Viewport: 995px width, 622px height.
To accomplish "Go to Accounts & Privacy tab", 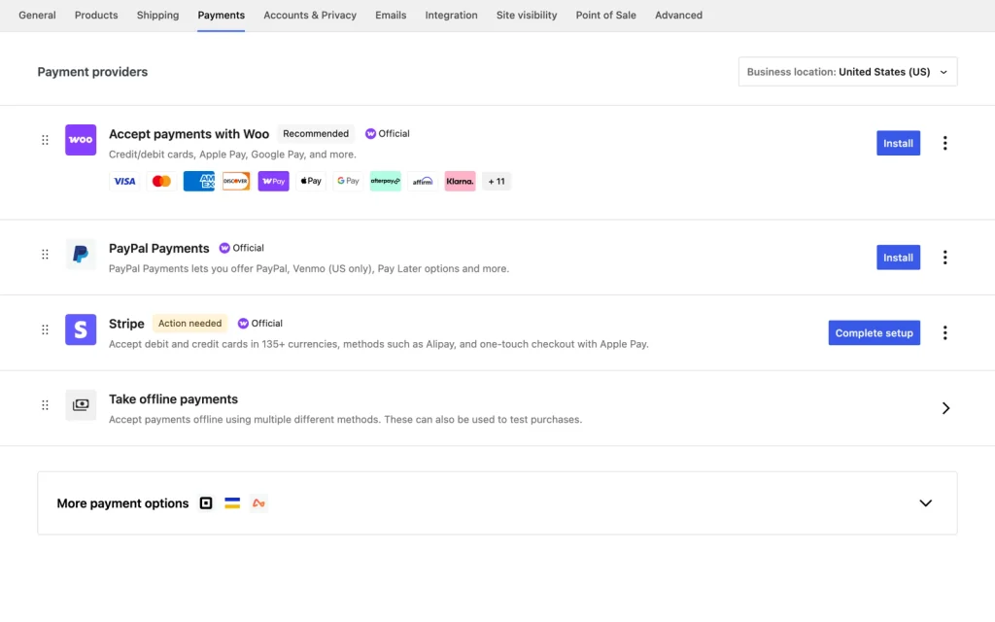I will 310,16.
